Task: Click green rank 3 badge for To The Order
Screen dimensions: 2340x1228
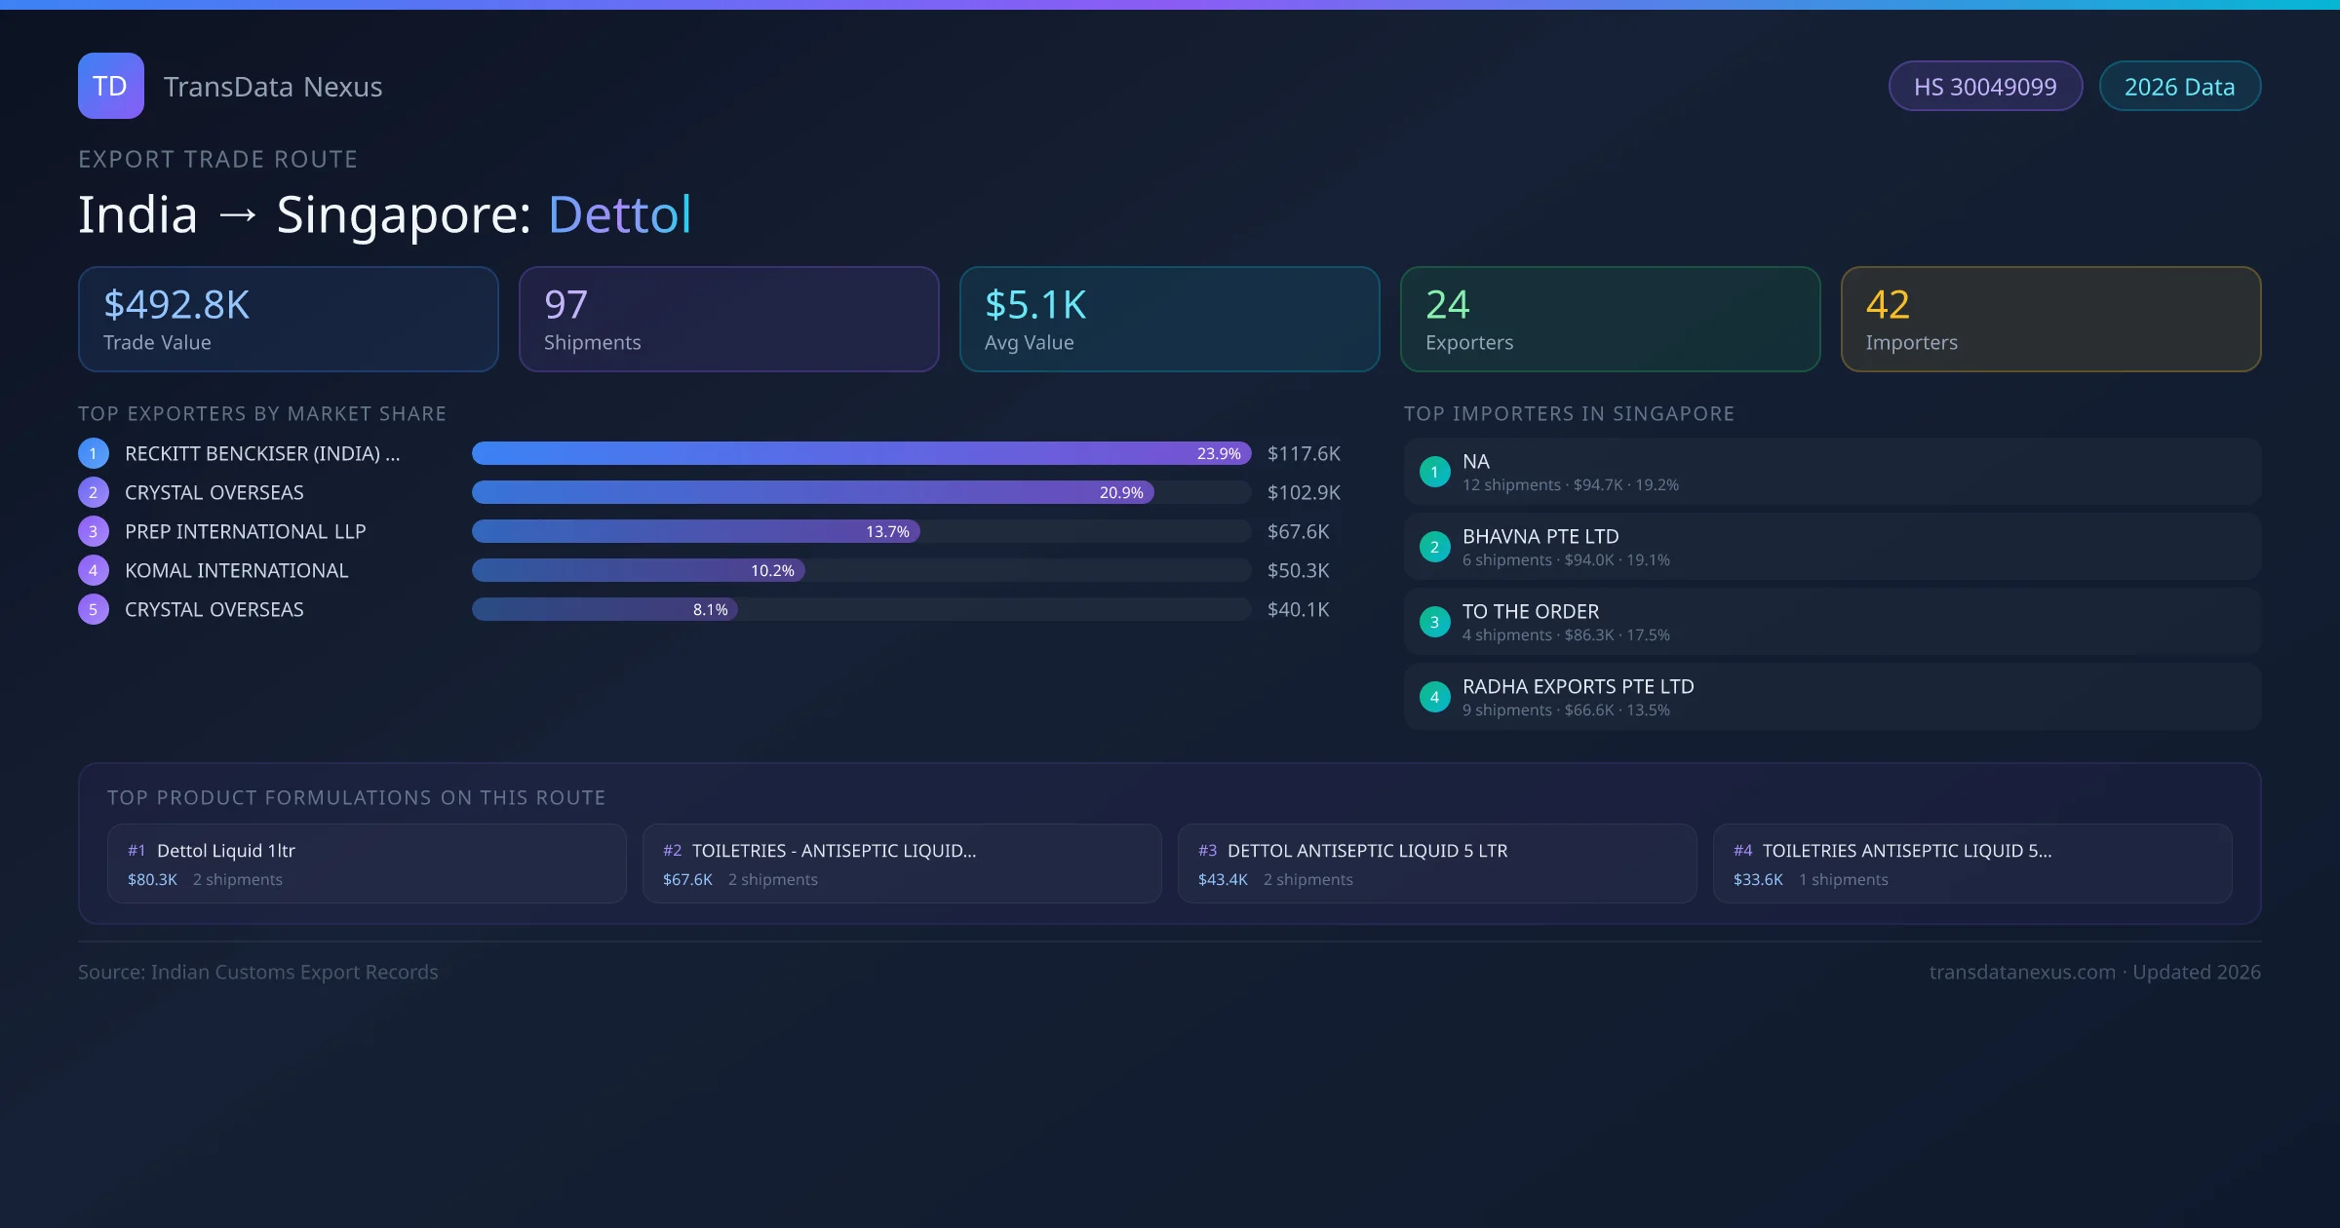Action: pos(1434,622)
